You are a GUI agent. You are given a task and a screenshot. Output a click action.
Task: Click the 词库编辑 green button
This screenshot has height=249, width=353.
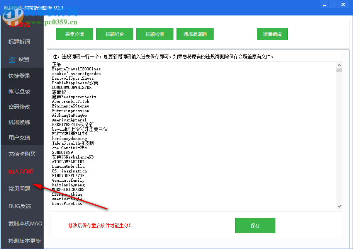tap(272, 34)
